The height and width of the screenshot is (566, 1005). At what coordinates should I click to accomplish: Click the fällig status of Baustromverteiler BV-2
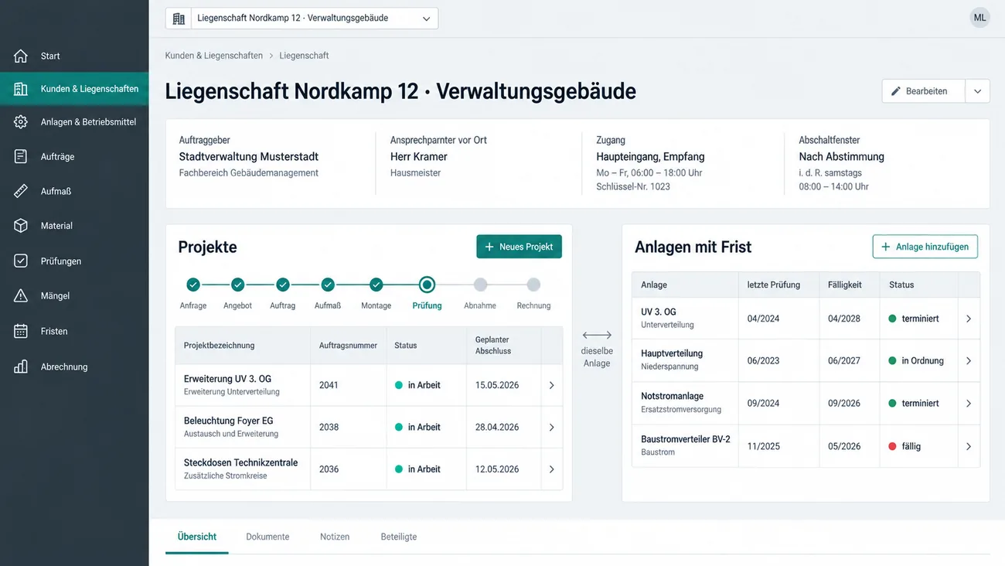904,446
